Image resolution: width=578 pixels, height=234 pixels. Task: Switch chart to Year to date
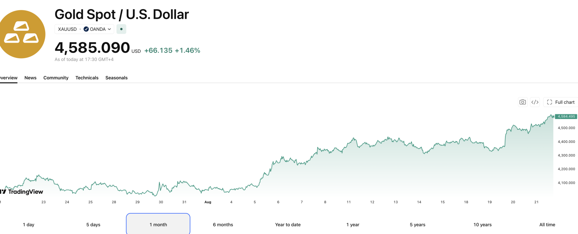pos(288,225)
